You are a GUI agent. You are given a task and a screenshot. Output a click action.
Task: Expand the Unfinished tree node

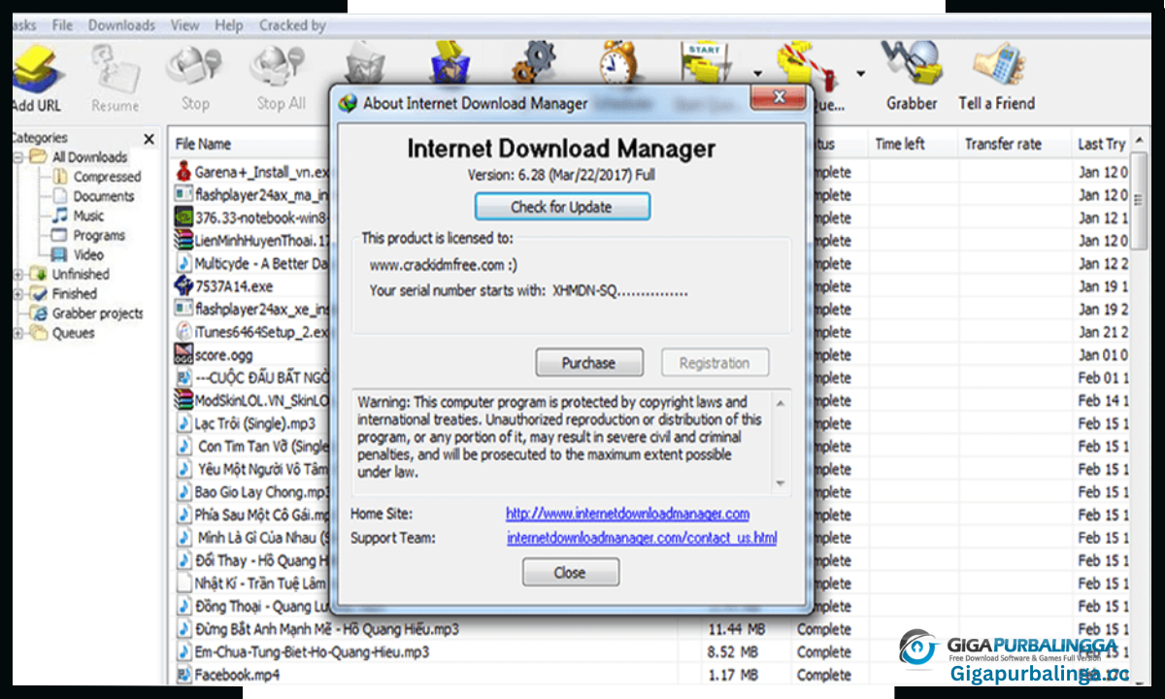[x=17, y=275]
